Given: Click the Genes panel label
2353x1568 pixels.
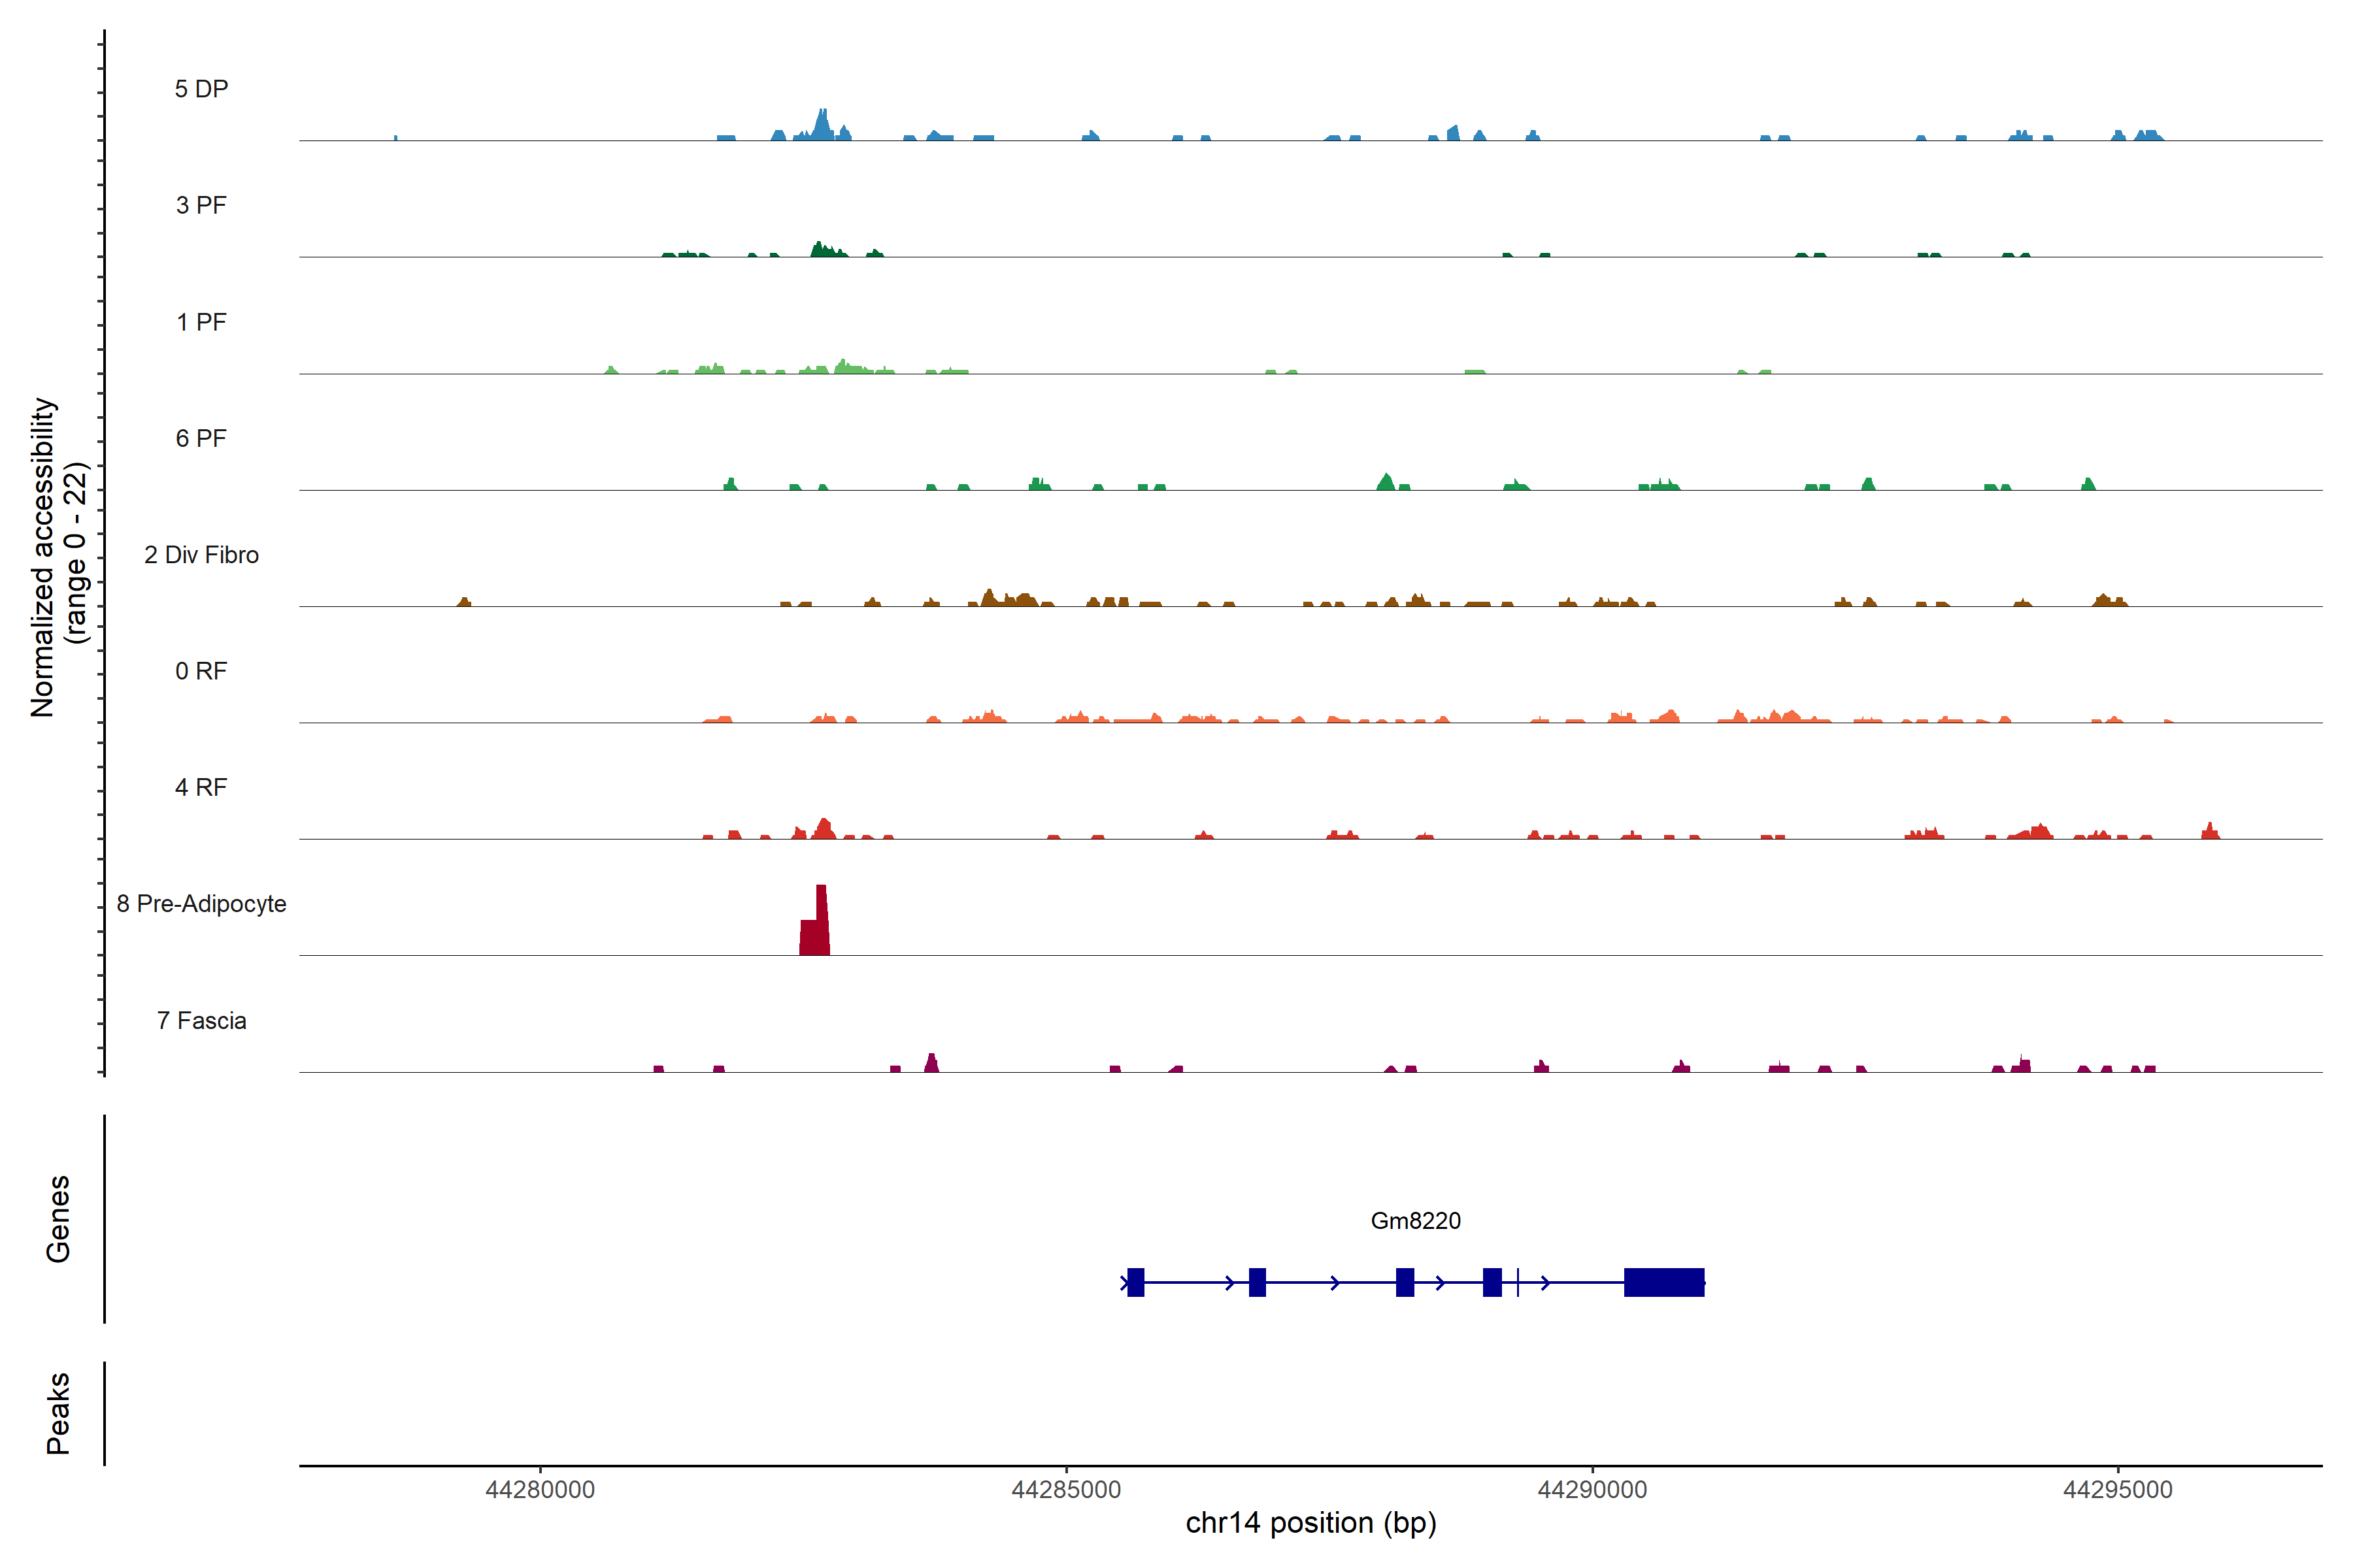Looking at the screenshot, I should [58, 1218].
